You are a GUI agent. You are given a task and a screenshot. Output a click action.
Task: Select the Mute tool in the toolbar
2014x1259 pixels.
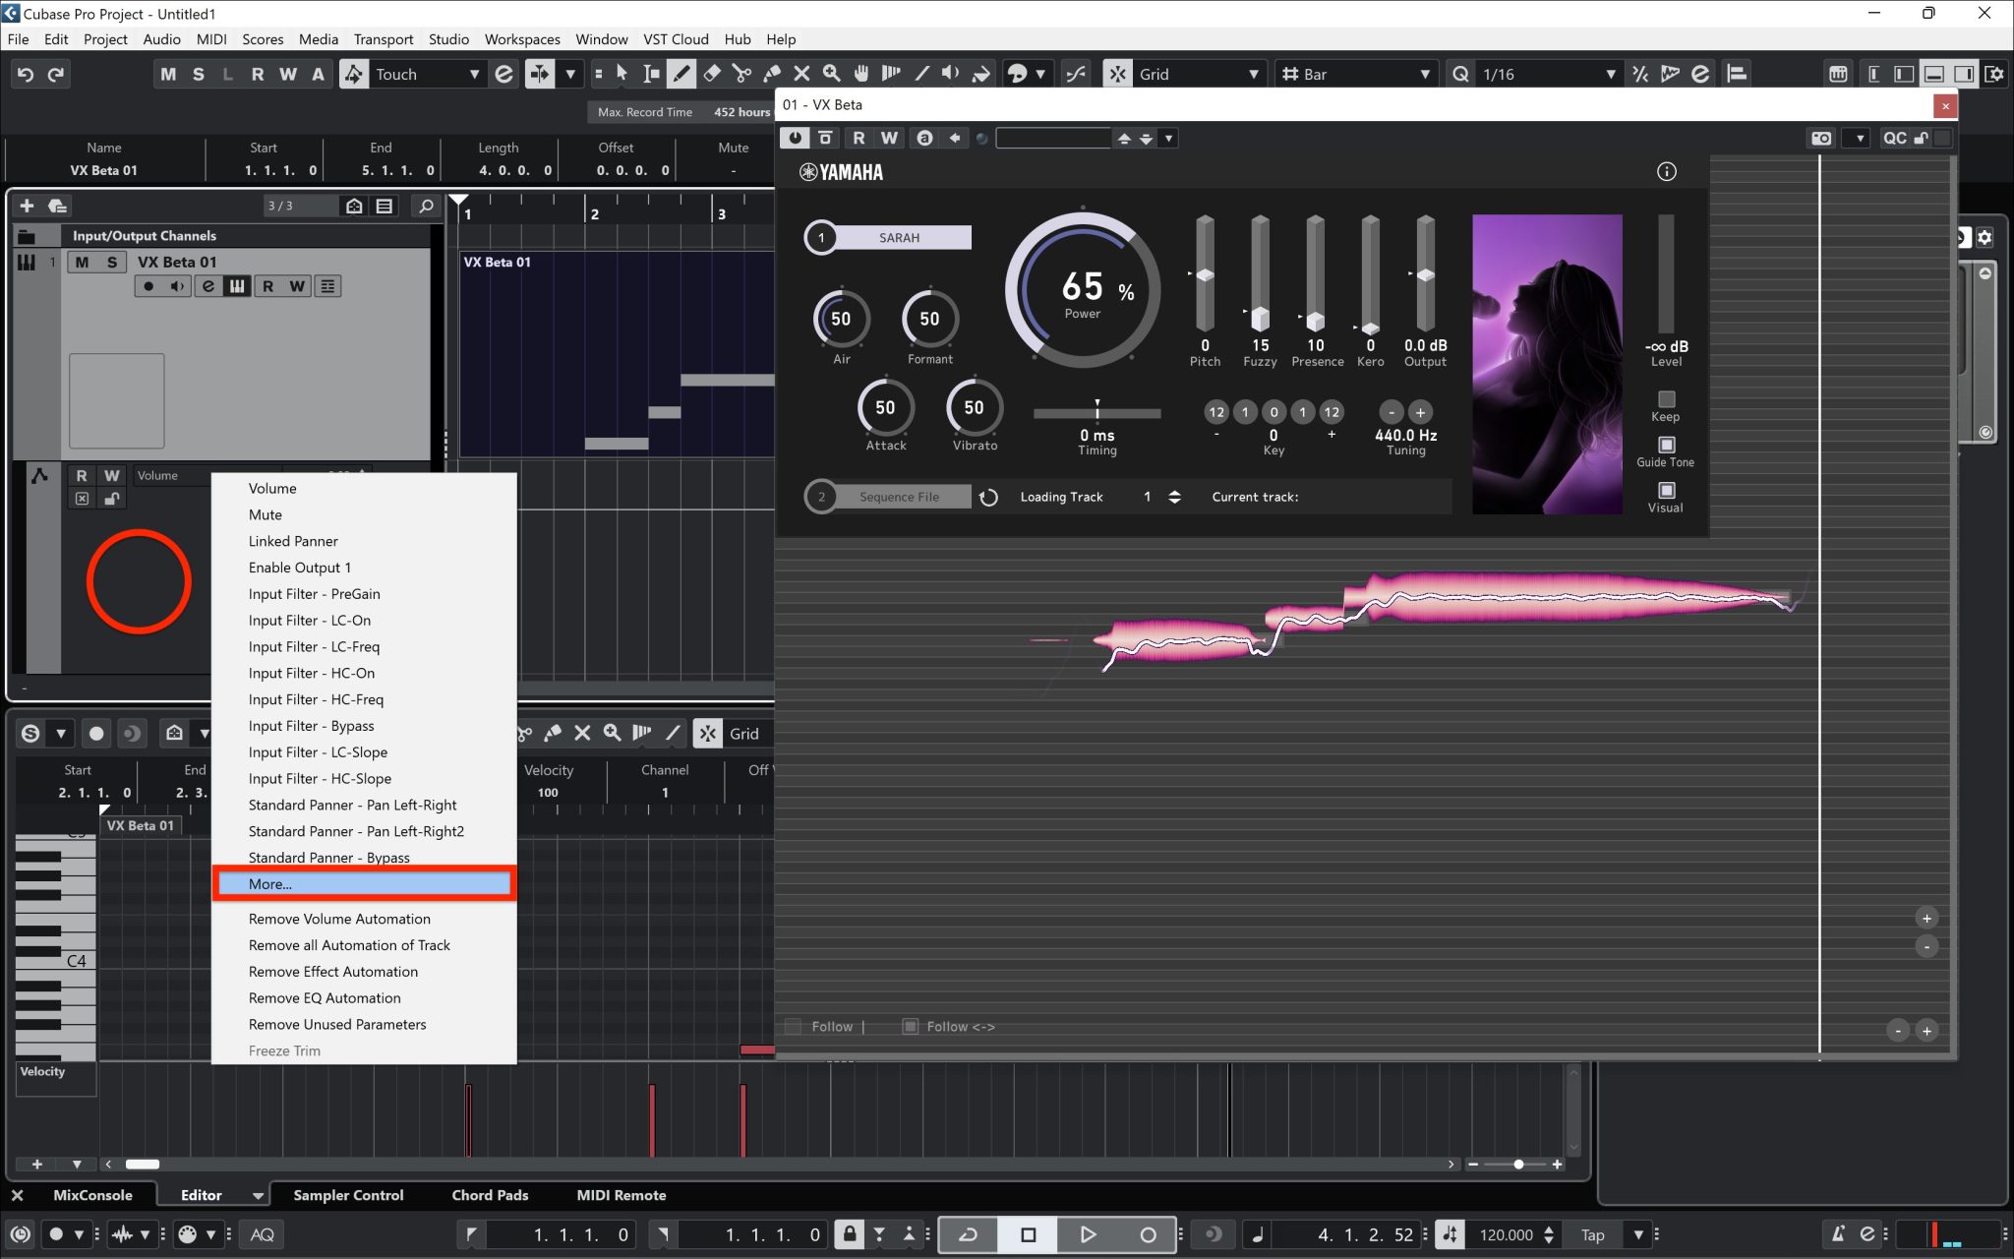point(801,73)
